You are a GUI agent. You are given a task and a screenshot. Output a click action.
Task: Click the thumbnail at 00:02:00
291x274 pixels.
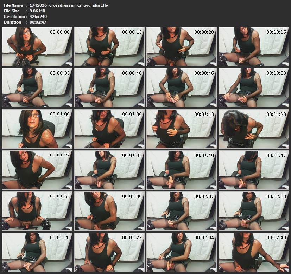(x=109, y=211)
